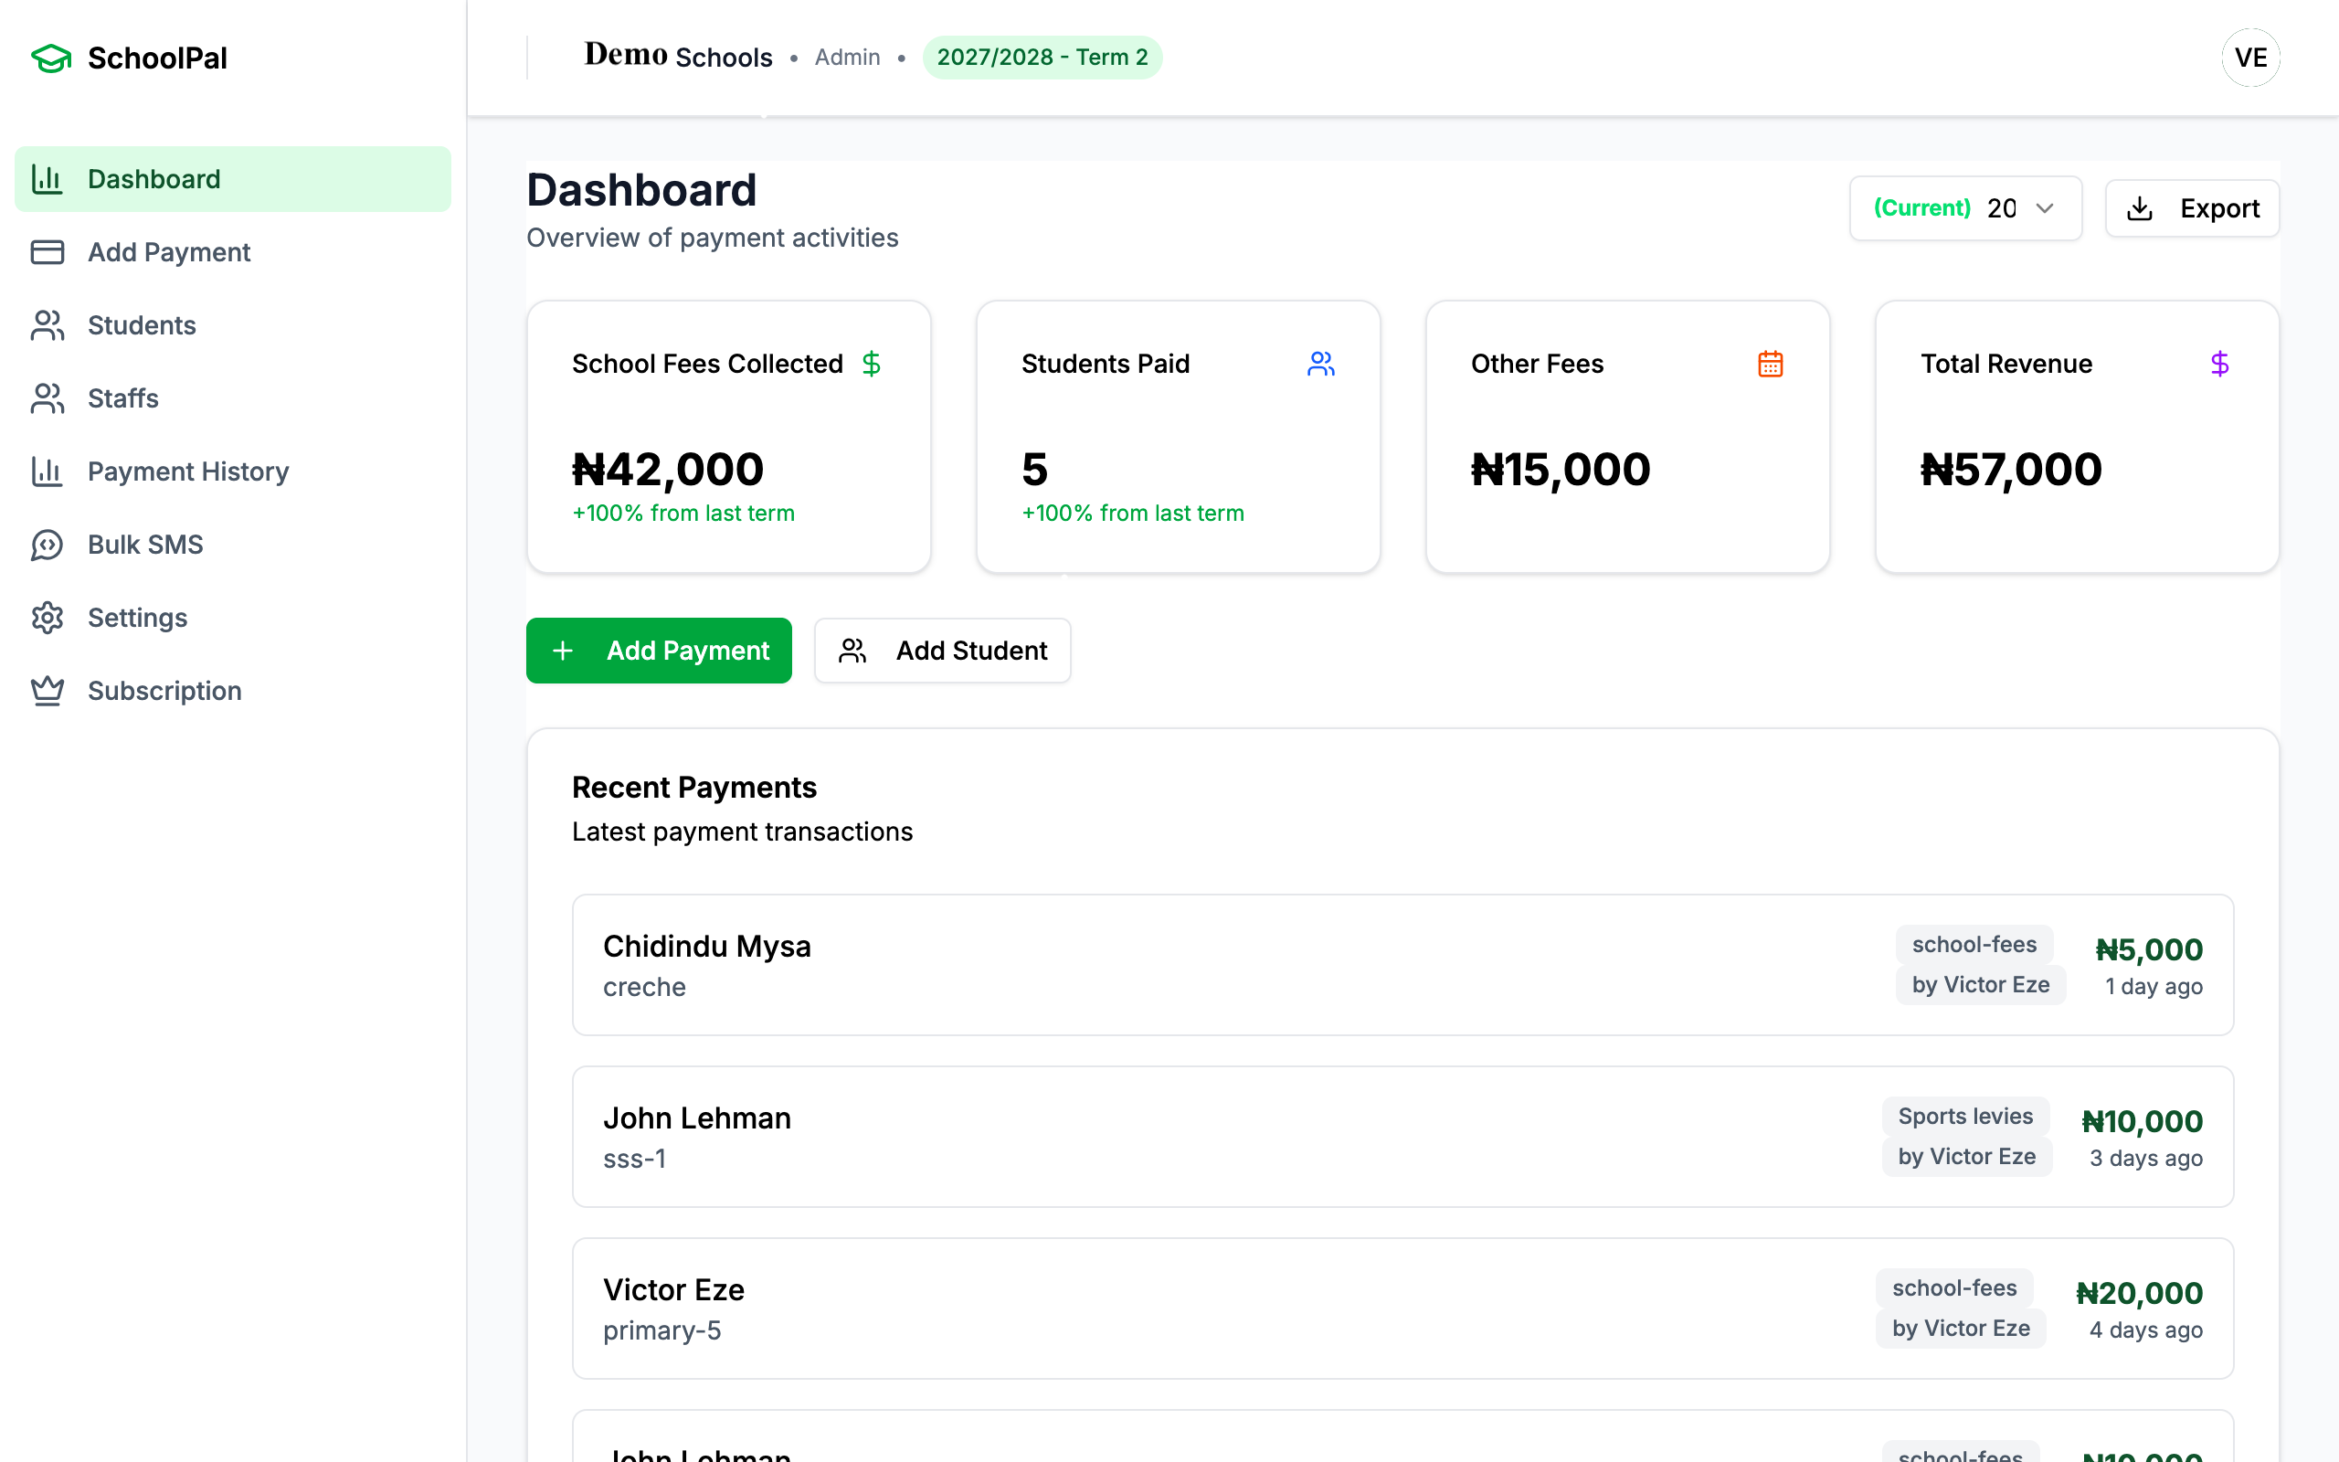Screen dimensions: 2339x1462
Task: Open Payment History in the sidebar
Action: click(187, 471)
